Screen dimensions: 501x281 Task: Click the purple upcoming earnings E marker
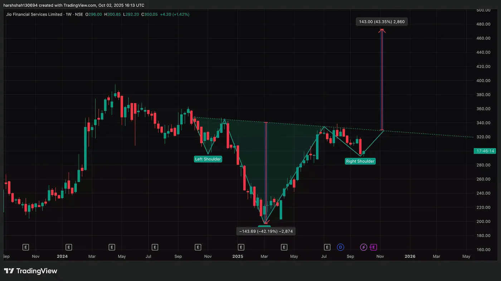click(373, 247)
